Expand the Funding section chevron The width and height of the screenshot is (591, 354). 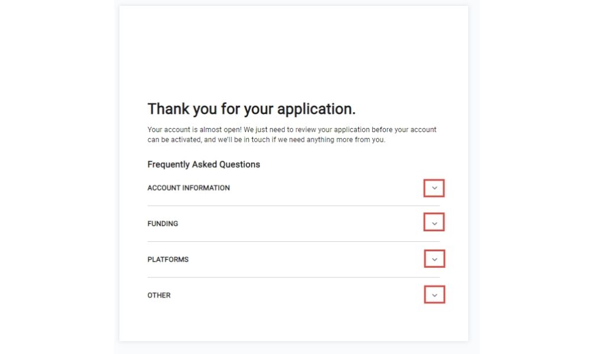click(x=434, y=223)
